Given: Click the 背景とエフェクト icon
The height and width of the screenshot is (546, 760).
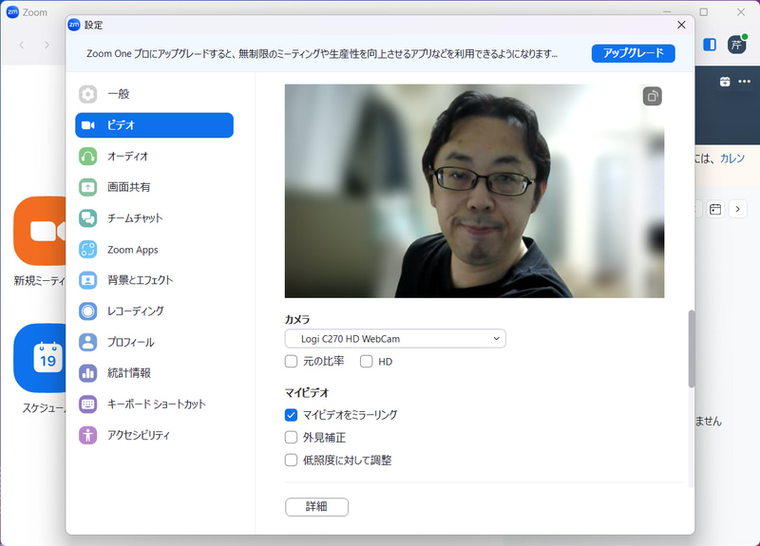Looking at the screenshot, I should coord(87,280).
